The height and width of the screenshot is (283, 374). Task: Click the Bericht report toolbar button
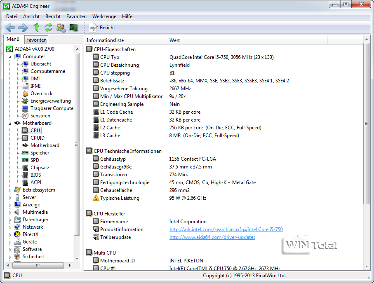102,28
